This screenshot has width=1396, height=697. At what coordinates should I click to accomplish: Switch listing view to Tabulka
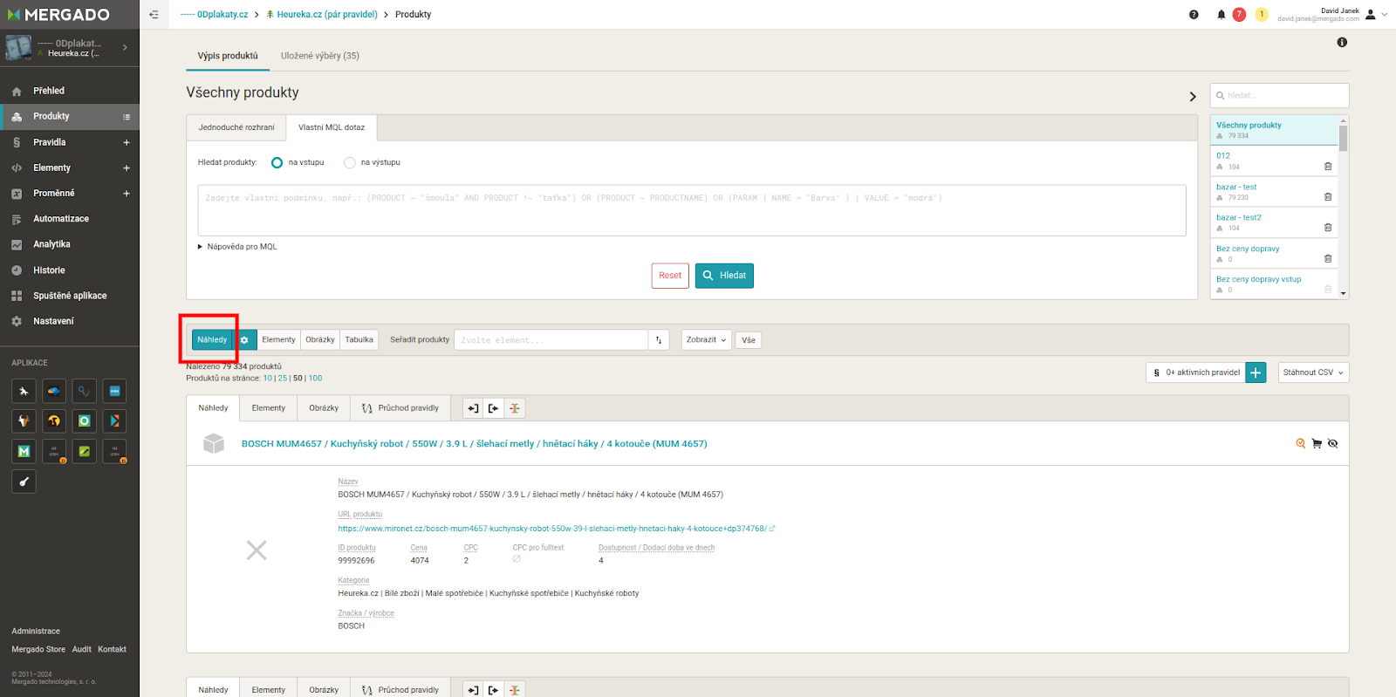coord(359,340)
